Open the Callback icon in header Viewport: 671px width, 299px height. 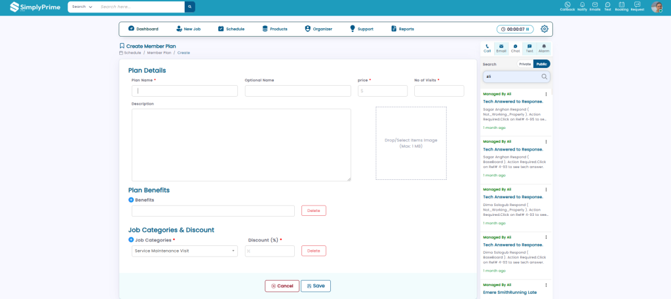pos(567,7)
